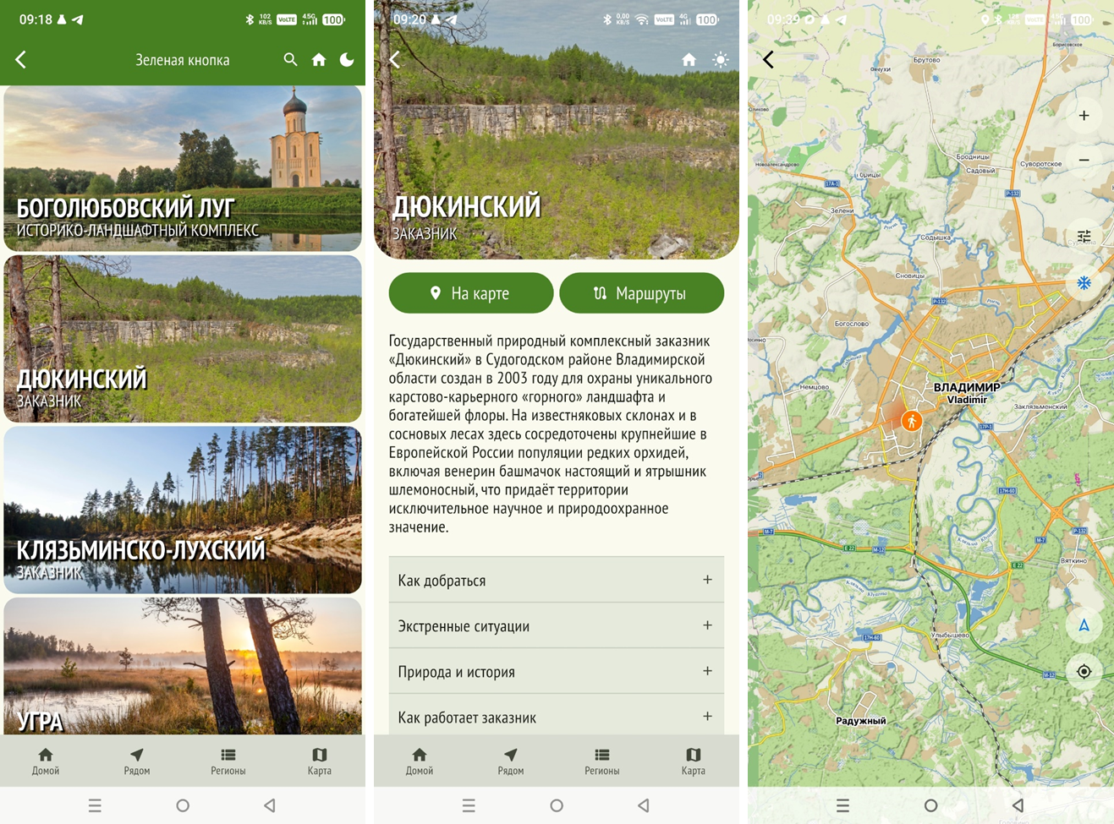
Task: Expand the Экстренные ситуации section
Action: pos(557,625)
